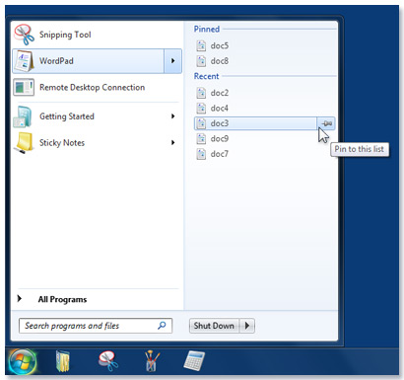Expand the Getting Started submenu arrow
Image resolution: width=404 pixels, height=380 pixels.
tap(172, 116)
